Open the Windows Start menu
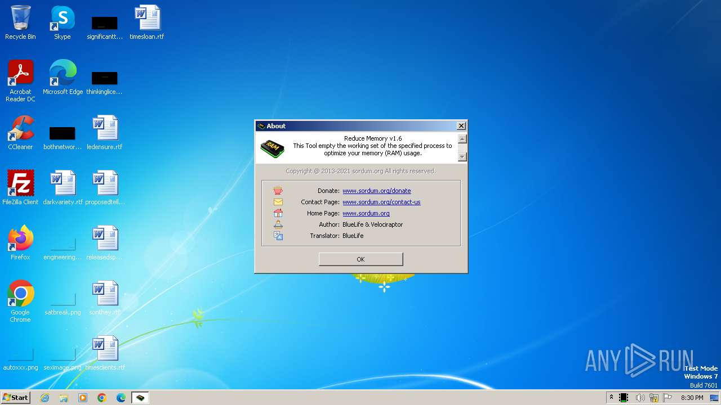 [15, 397]
